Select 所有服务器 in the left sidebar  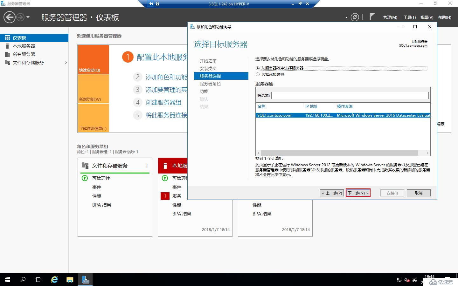pos(34,54)
